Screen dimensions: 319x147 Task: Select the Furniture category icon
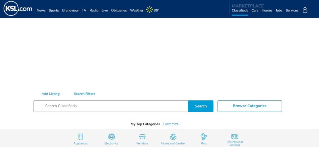[142, 137]
